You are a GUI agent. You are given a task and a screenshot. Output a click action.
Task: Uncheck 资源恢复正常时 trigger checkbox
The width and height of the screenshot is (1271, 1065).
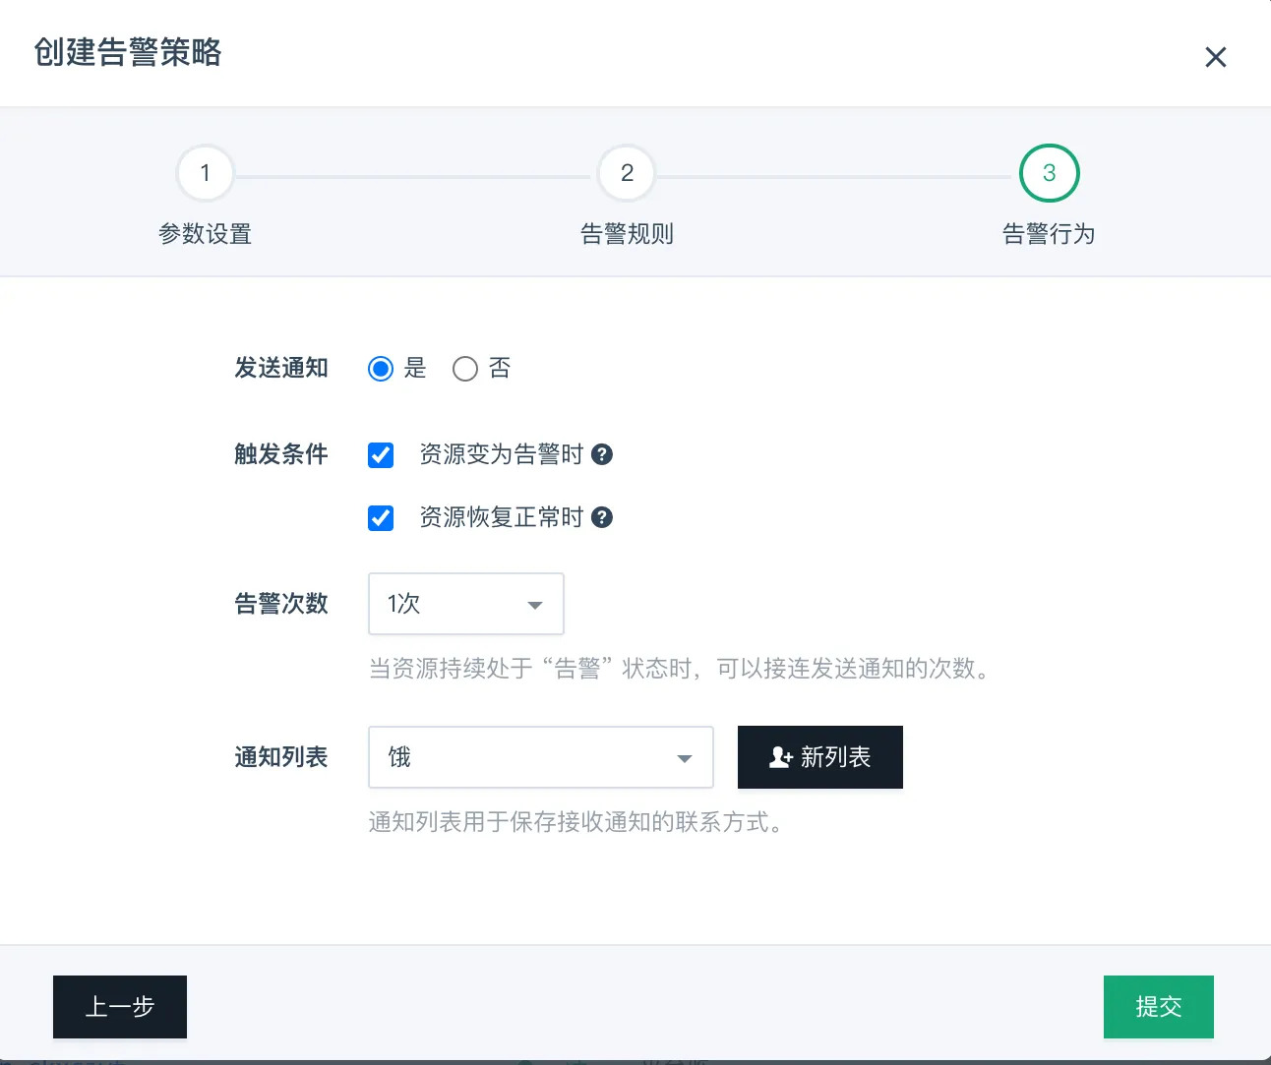(381, 518)
